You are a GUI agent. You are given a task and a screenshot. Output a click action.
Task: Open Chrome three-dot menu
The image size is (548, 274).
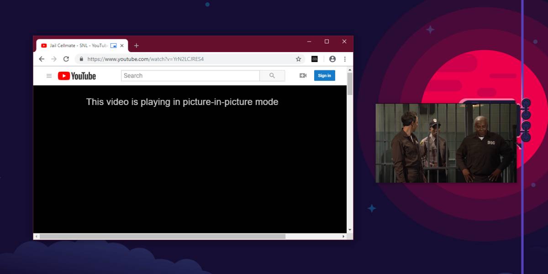[345, 59]
